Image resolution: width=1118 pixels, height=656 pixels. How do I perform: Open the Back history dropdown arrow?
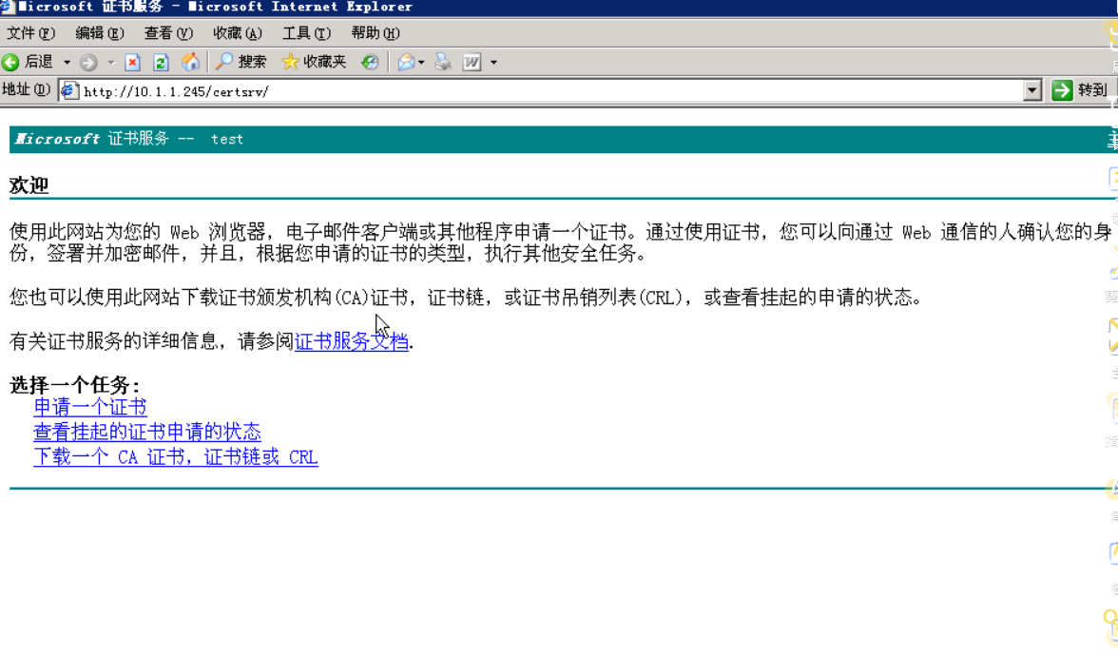(x=67, y=63)
